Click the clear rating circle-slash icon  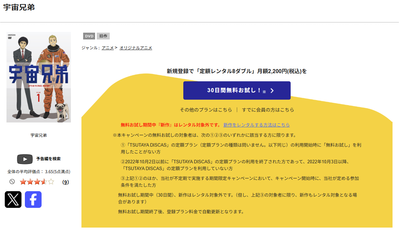pyautogui.click(x=12, y=181)
